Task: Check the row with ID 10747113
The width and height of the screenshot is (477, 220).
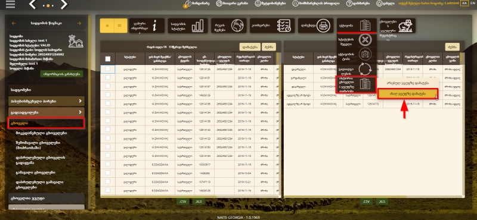Action: pos(108,181)
